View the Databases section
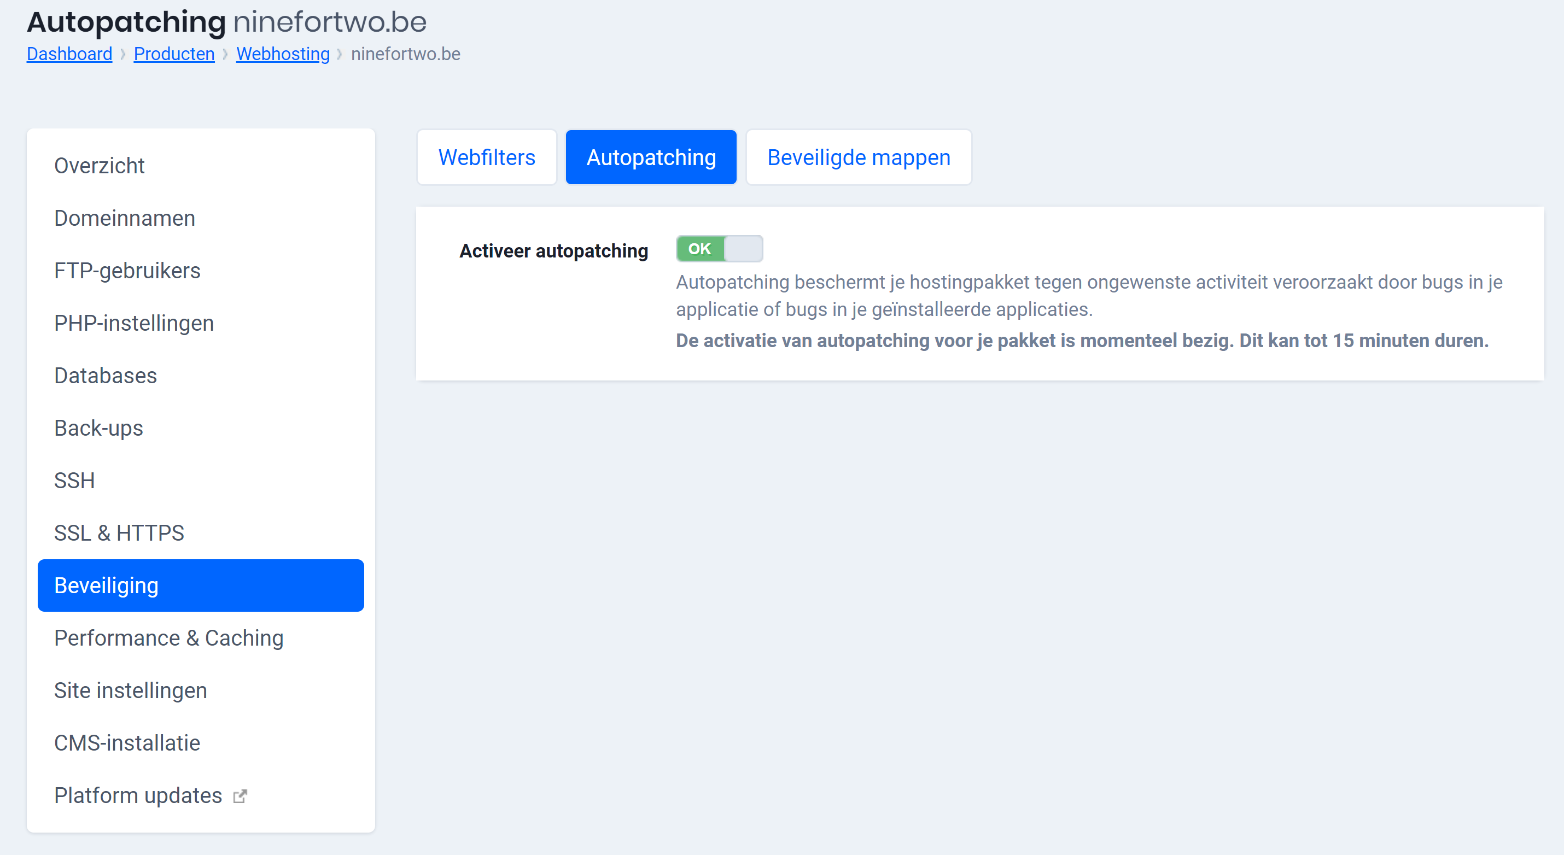Viewport: 1564px width, 855px height. coord(104,375)
